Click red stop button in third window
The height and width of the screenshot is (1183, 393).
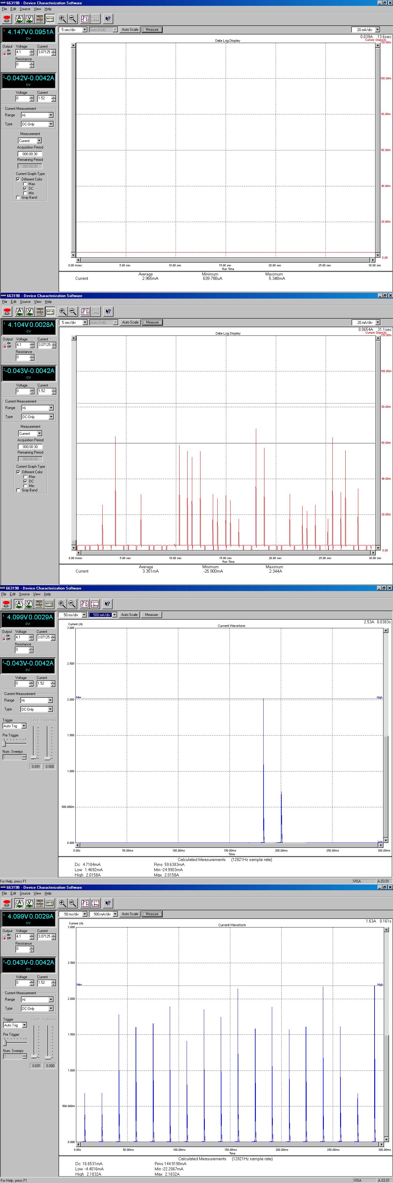(x=6, y=604)
